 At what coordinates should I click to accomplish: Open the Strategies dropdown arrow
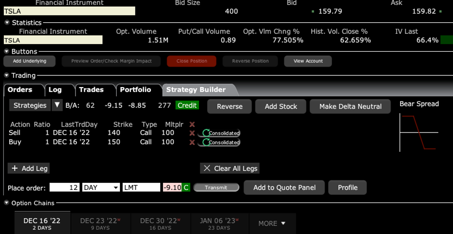click(57, 105)
